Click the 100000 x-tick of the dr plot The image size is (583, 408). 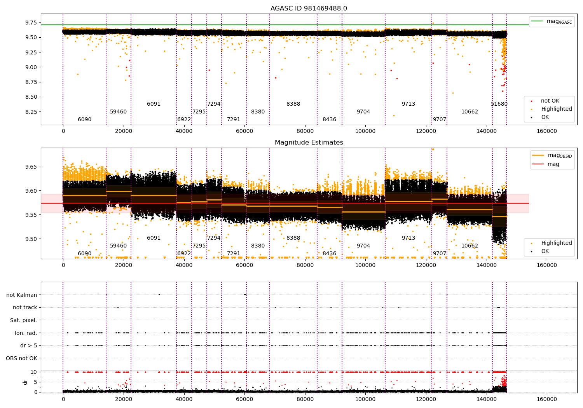coord(365,399)
